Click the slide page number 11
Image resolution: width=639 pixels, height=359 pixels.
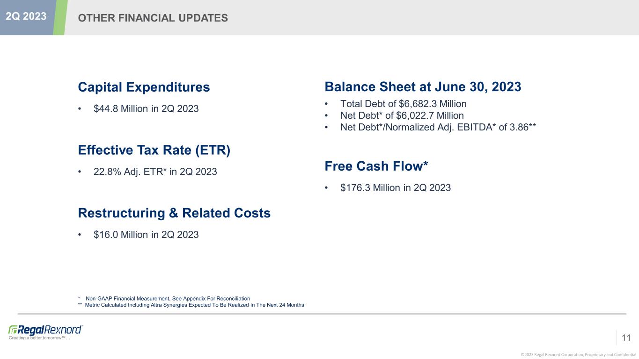(626, 337)
